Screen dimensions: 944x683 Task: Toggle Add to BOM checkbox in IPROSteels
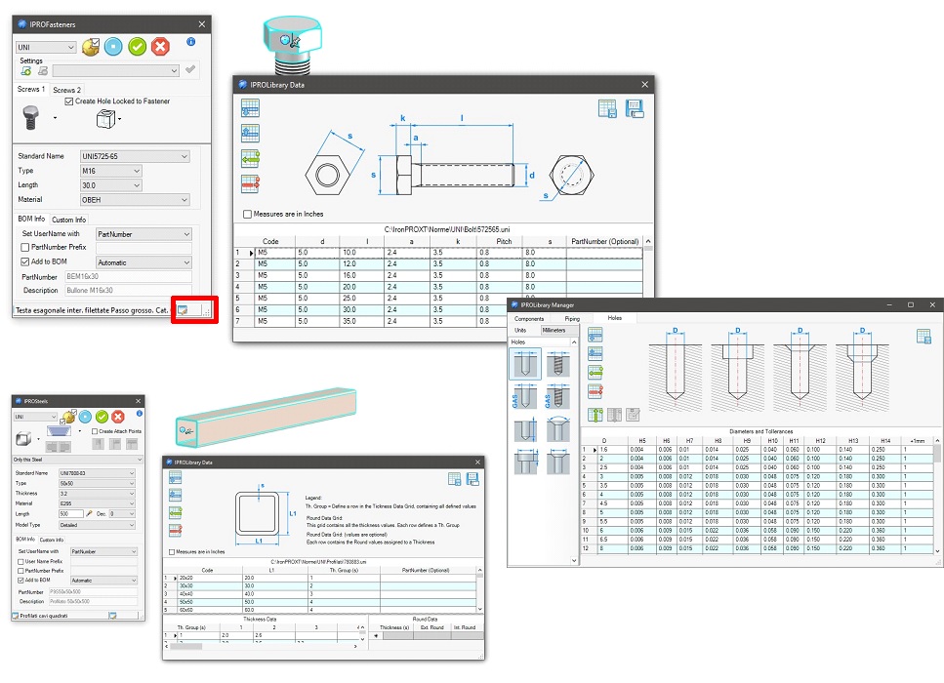(x=21, y=581)
